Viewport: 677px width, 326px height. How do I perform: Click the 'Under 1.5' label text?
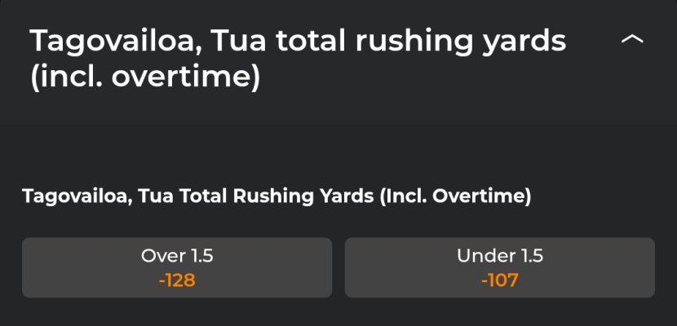499,256
